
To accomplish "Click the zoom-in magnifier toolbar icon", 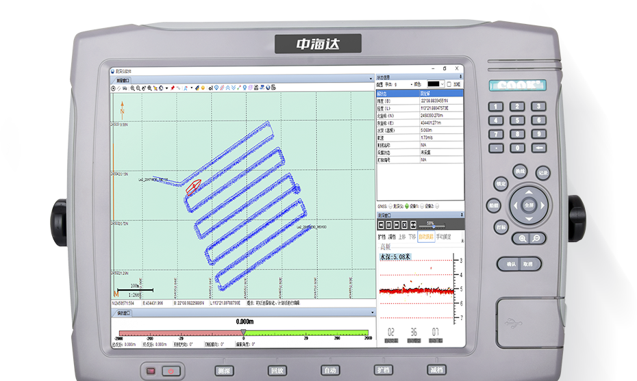I will 132,88.
